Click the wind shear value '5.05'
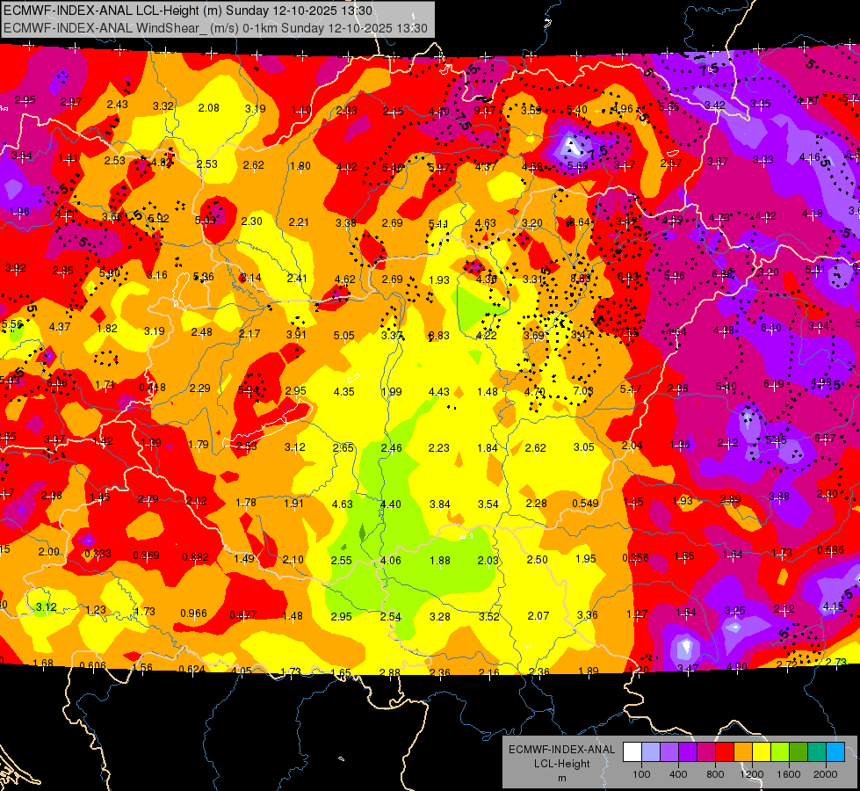This screenshot has width=860, height=791. pos(343,336)
